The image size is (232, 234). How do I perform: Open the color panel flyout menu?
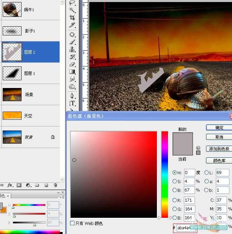pos(62,197)
